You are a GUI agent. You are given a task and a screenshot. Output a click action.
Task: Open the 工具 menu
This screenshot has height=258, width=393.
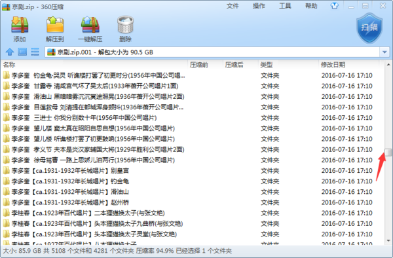coord(285,6)
